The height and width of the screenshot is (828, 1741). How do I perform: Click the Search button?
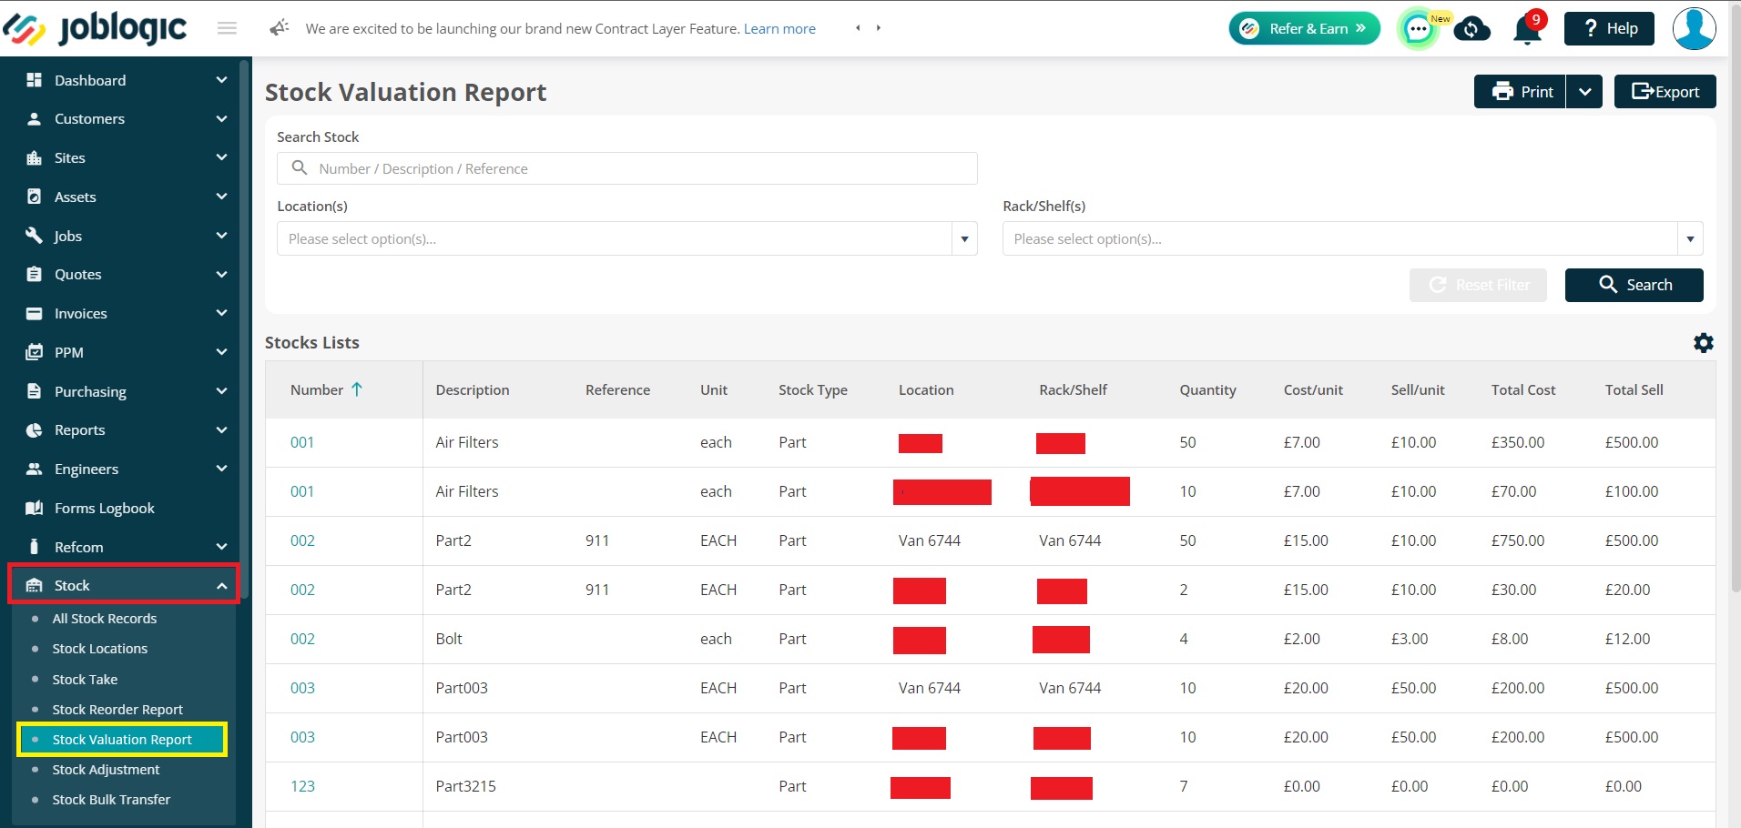(1634, 285)
